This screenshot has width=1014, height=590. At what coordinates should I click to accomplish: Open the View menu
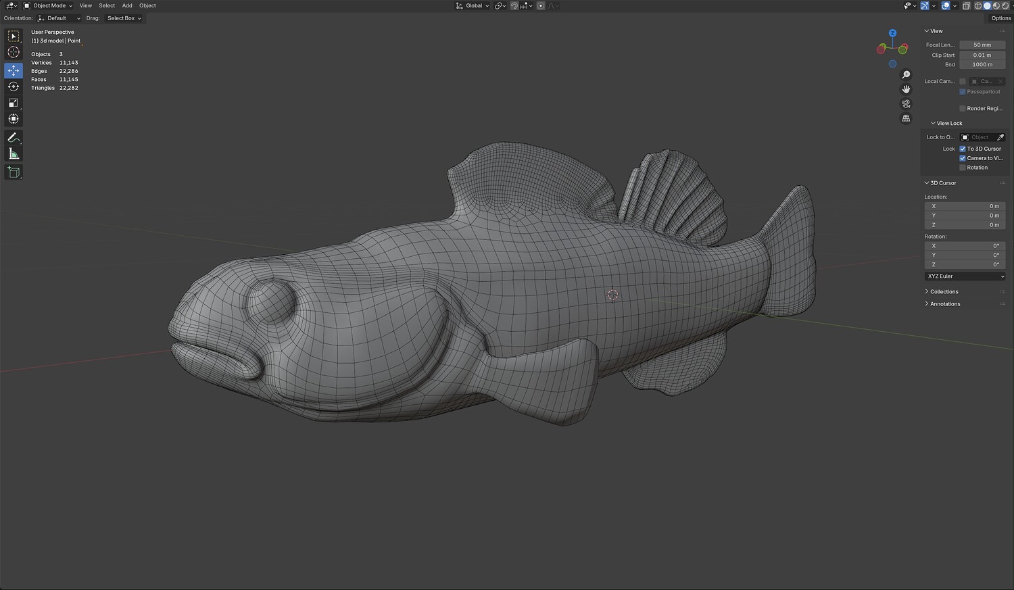86,5
